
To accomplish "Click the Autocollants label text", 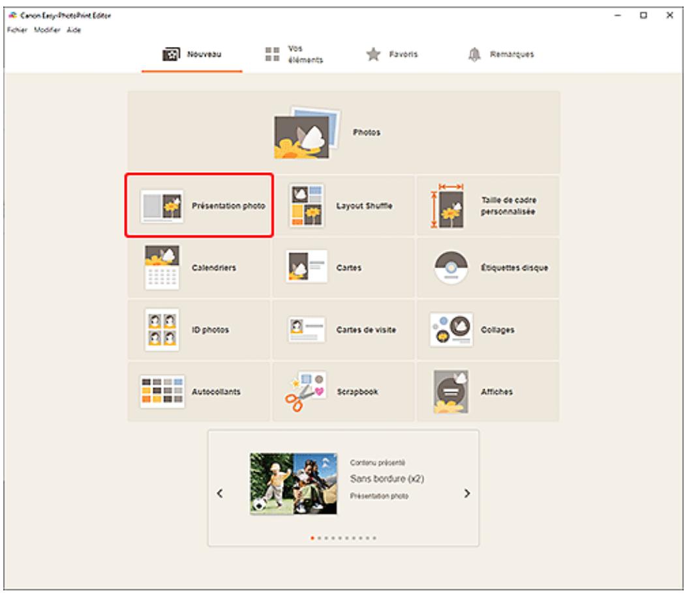I will click(216, 391).
